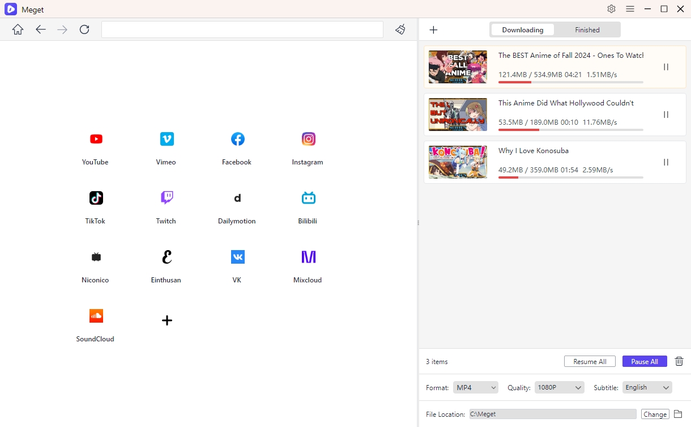Click the broom clear icon beside address bar
Viewport: 691px width, 427px height.
pos(400,29)
